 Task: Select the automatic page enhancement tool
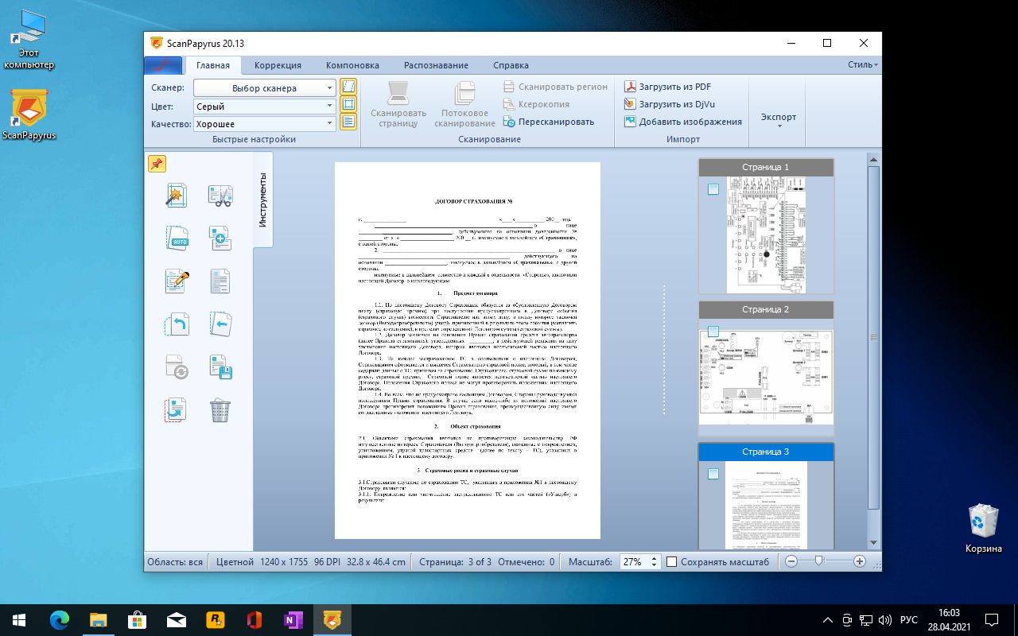[x=177, y=196]
